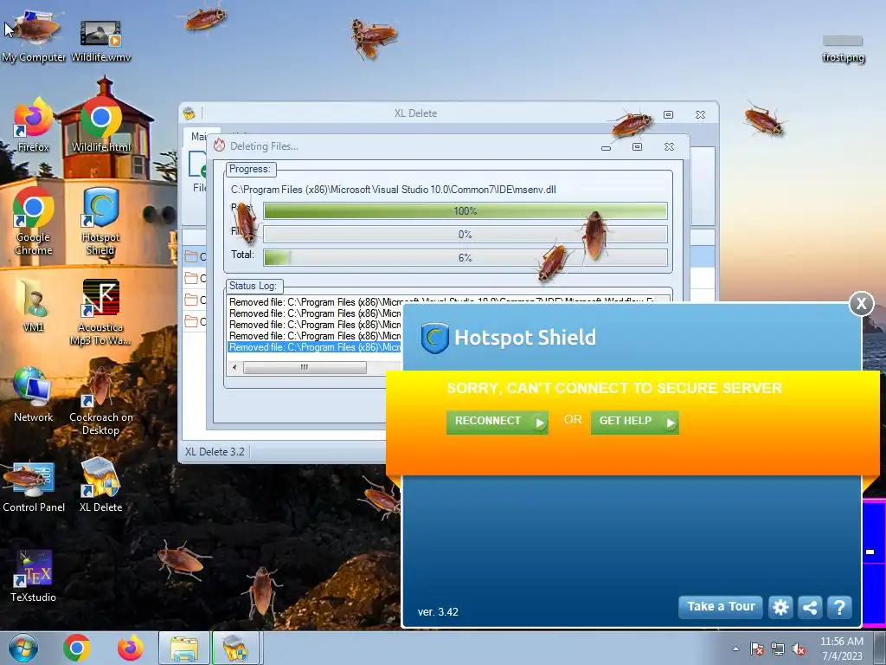Image resolution: width=886 pixels, height=665 pixels.
Task: Open Chrome from taskbar
Action: click(x=77, y=648)
